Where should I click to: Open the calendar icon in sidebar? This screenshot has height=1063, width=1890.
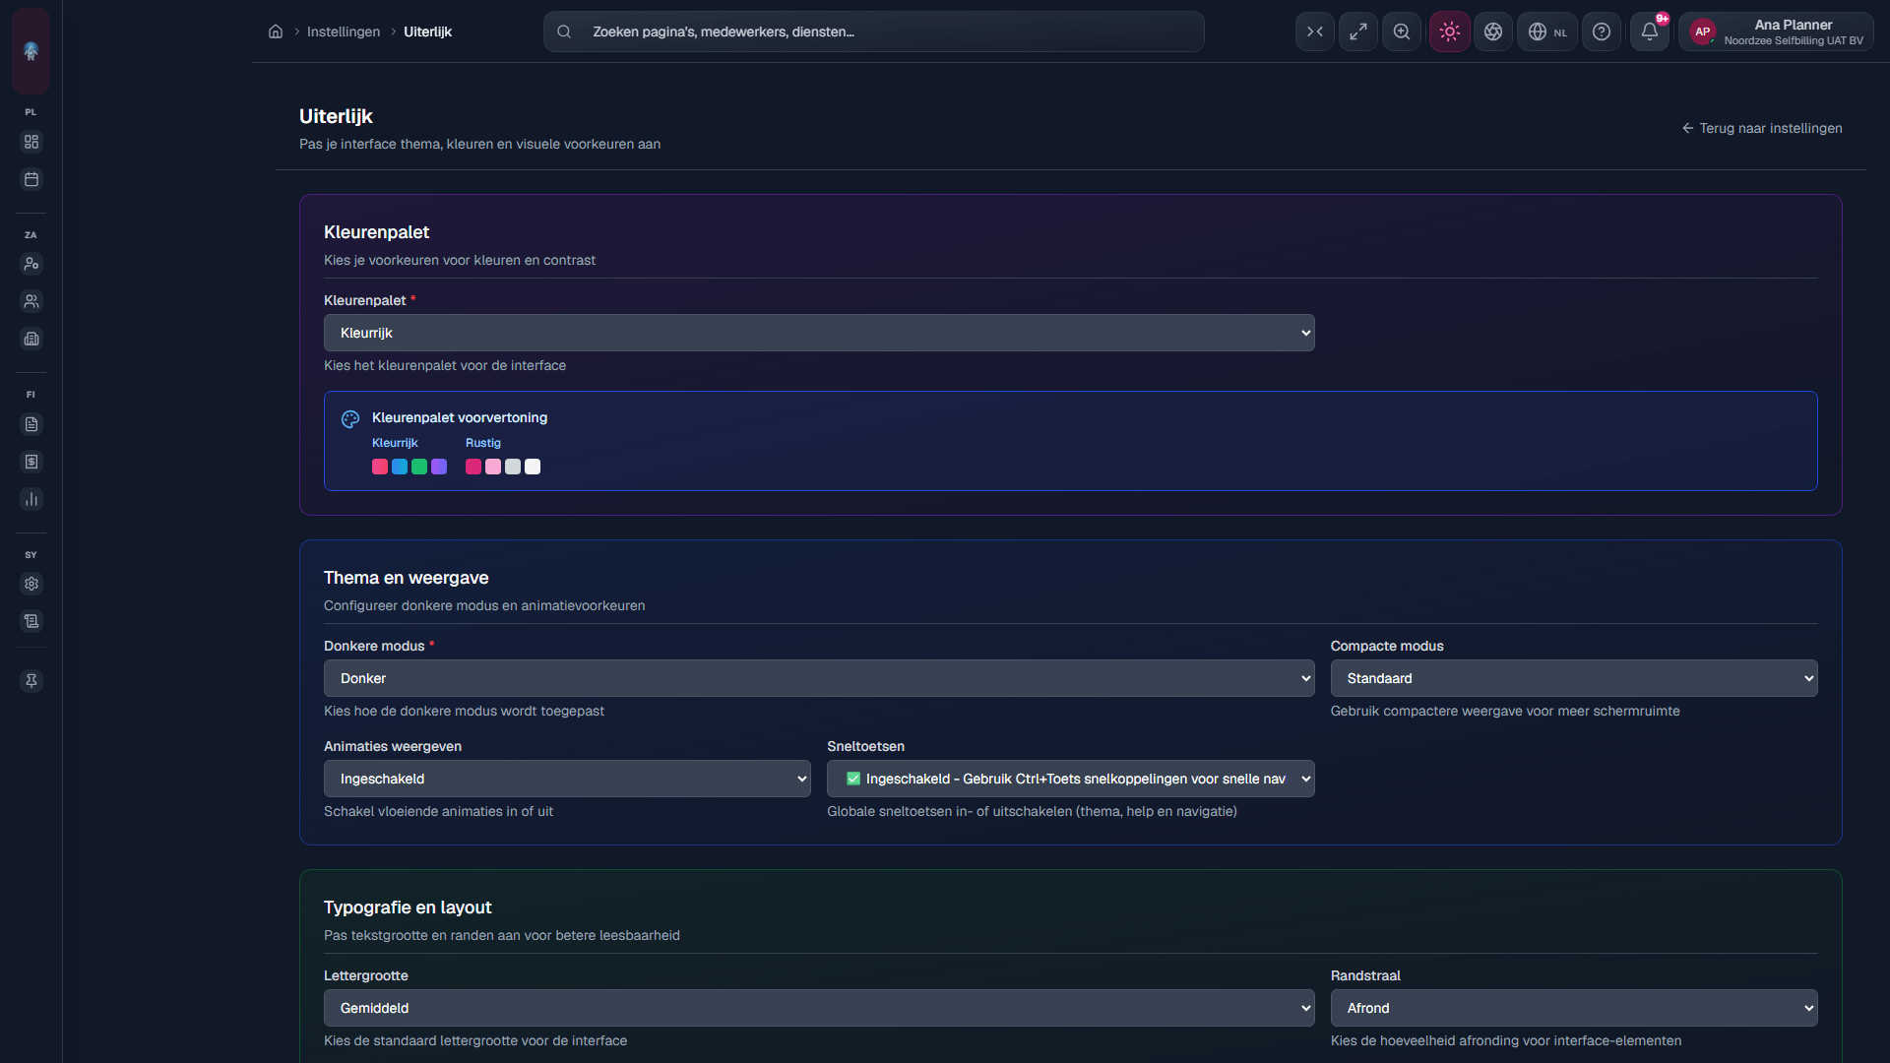coord(31,179)
